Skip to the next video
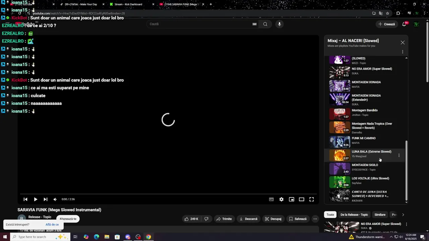Screen dimensions: 429x241 [46, 199]
